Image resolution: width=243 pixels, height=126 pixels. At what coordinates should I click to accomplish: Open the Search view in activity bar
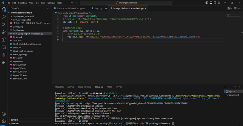(4, 17)
